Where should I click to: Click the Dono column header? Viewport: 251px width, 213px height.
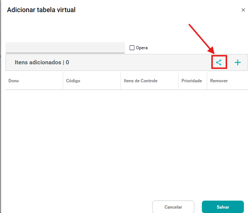14,81
